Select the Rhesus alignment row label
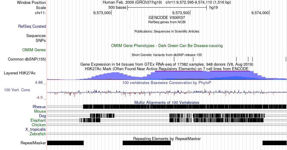 click(39, 107)
